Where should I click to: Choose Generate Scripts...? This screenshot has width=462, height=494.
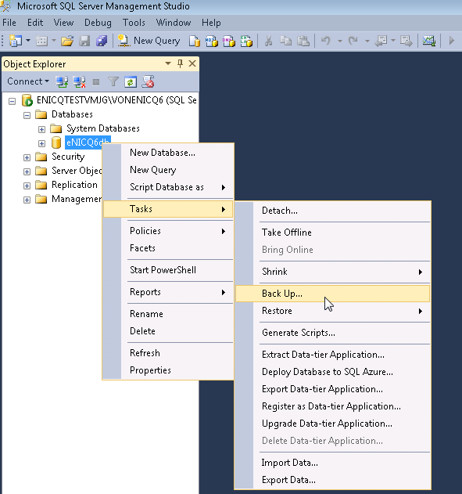[333, 333]
